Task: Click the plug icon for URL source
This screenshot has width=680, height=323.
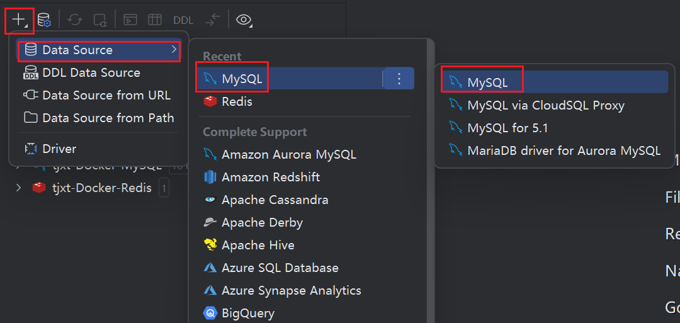Action: click(x=31, y=95)
